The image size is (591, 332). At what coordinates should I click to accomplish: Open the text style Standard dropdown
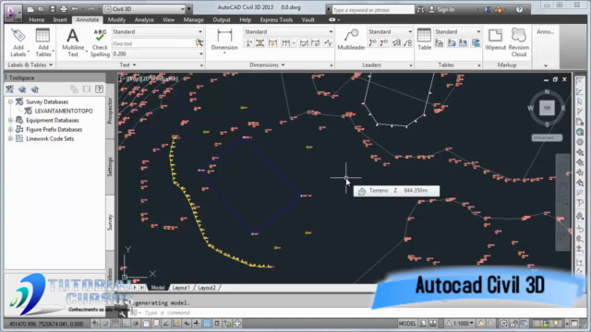click(x=158, y=31)
